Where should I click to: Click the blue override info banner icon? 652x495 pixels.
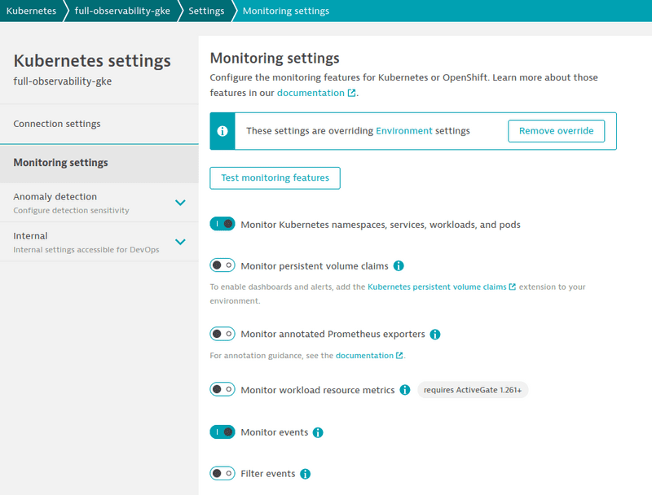click(x=222, y=131)
